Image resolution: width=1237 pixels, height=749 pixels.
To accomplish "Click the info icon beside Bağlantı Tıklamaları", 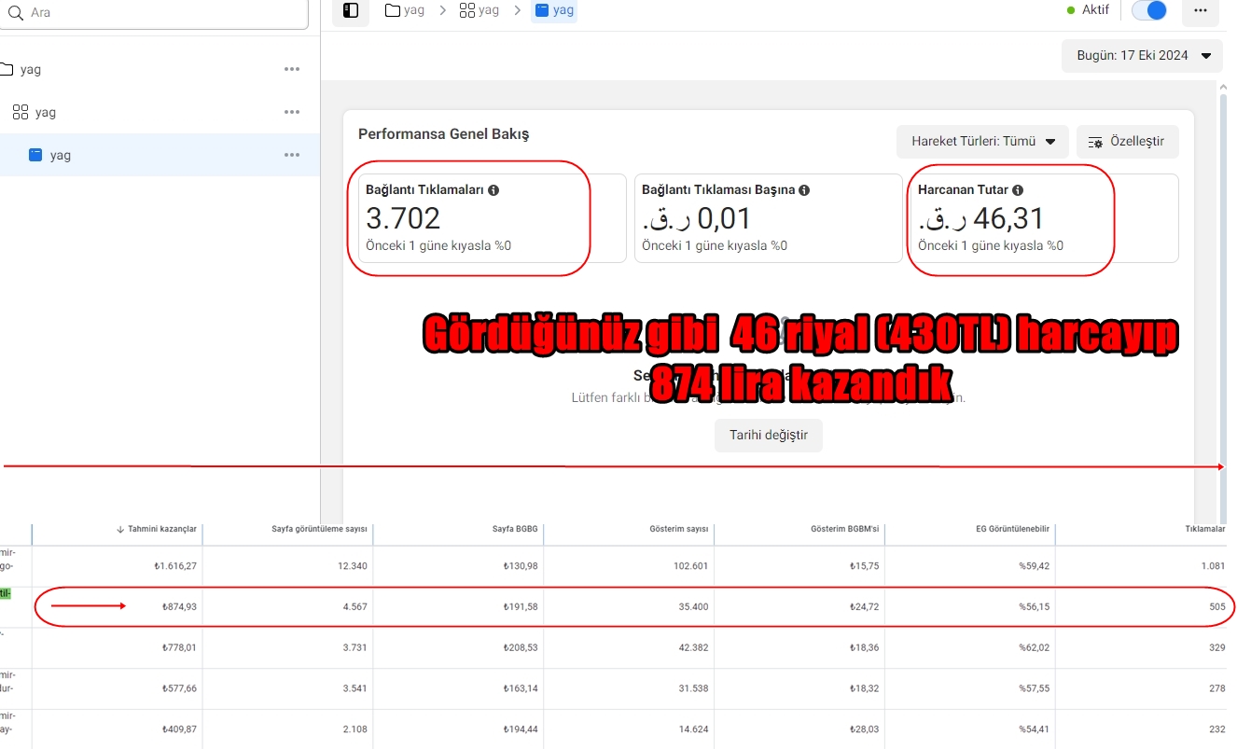I will pyautogui.click(x=493, y=190).
